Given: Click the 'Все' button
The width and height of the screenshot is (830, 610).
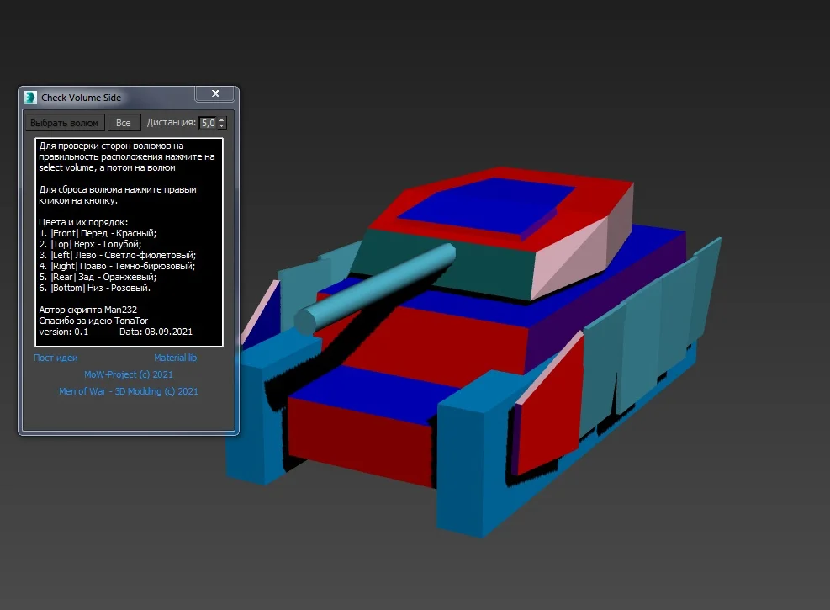Looking at the screenshot, I should click(124, 123).
